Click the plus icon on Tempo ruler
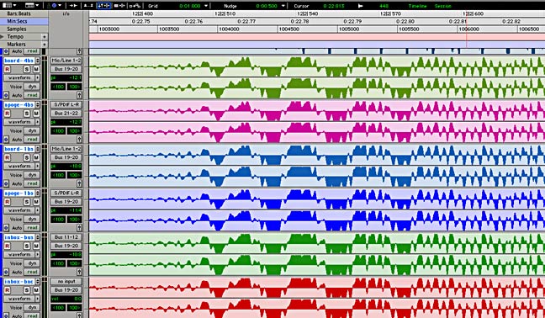 click(44, 37)
